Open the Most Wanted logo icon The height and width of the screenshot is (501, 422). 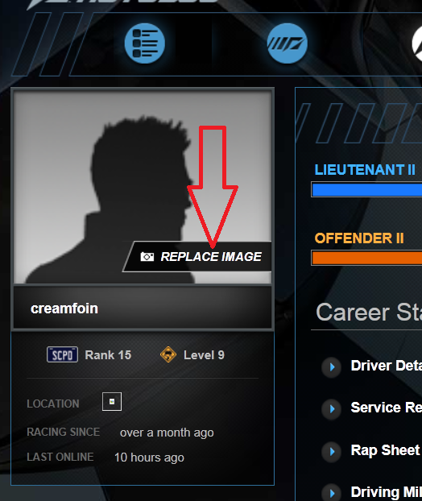coord(287,43)
